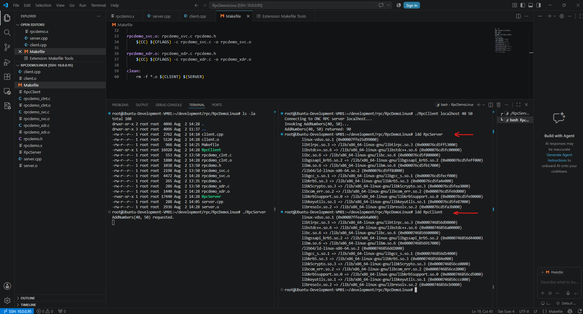Toggle the bottom Panel visibility
The image size is (583, 314).
(531, 5)
